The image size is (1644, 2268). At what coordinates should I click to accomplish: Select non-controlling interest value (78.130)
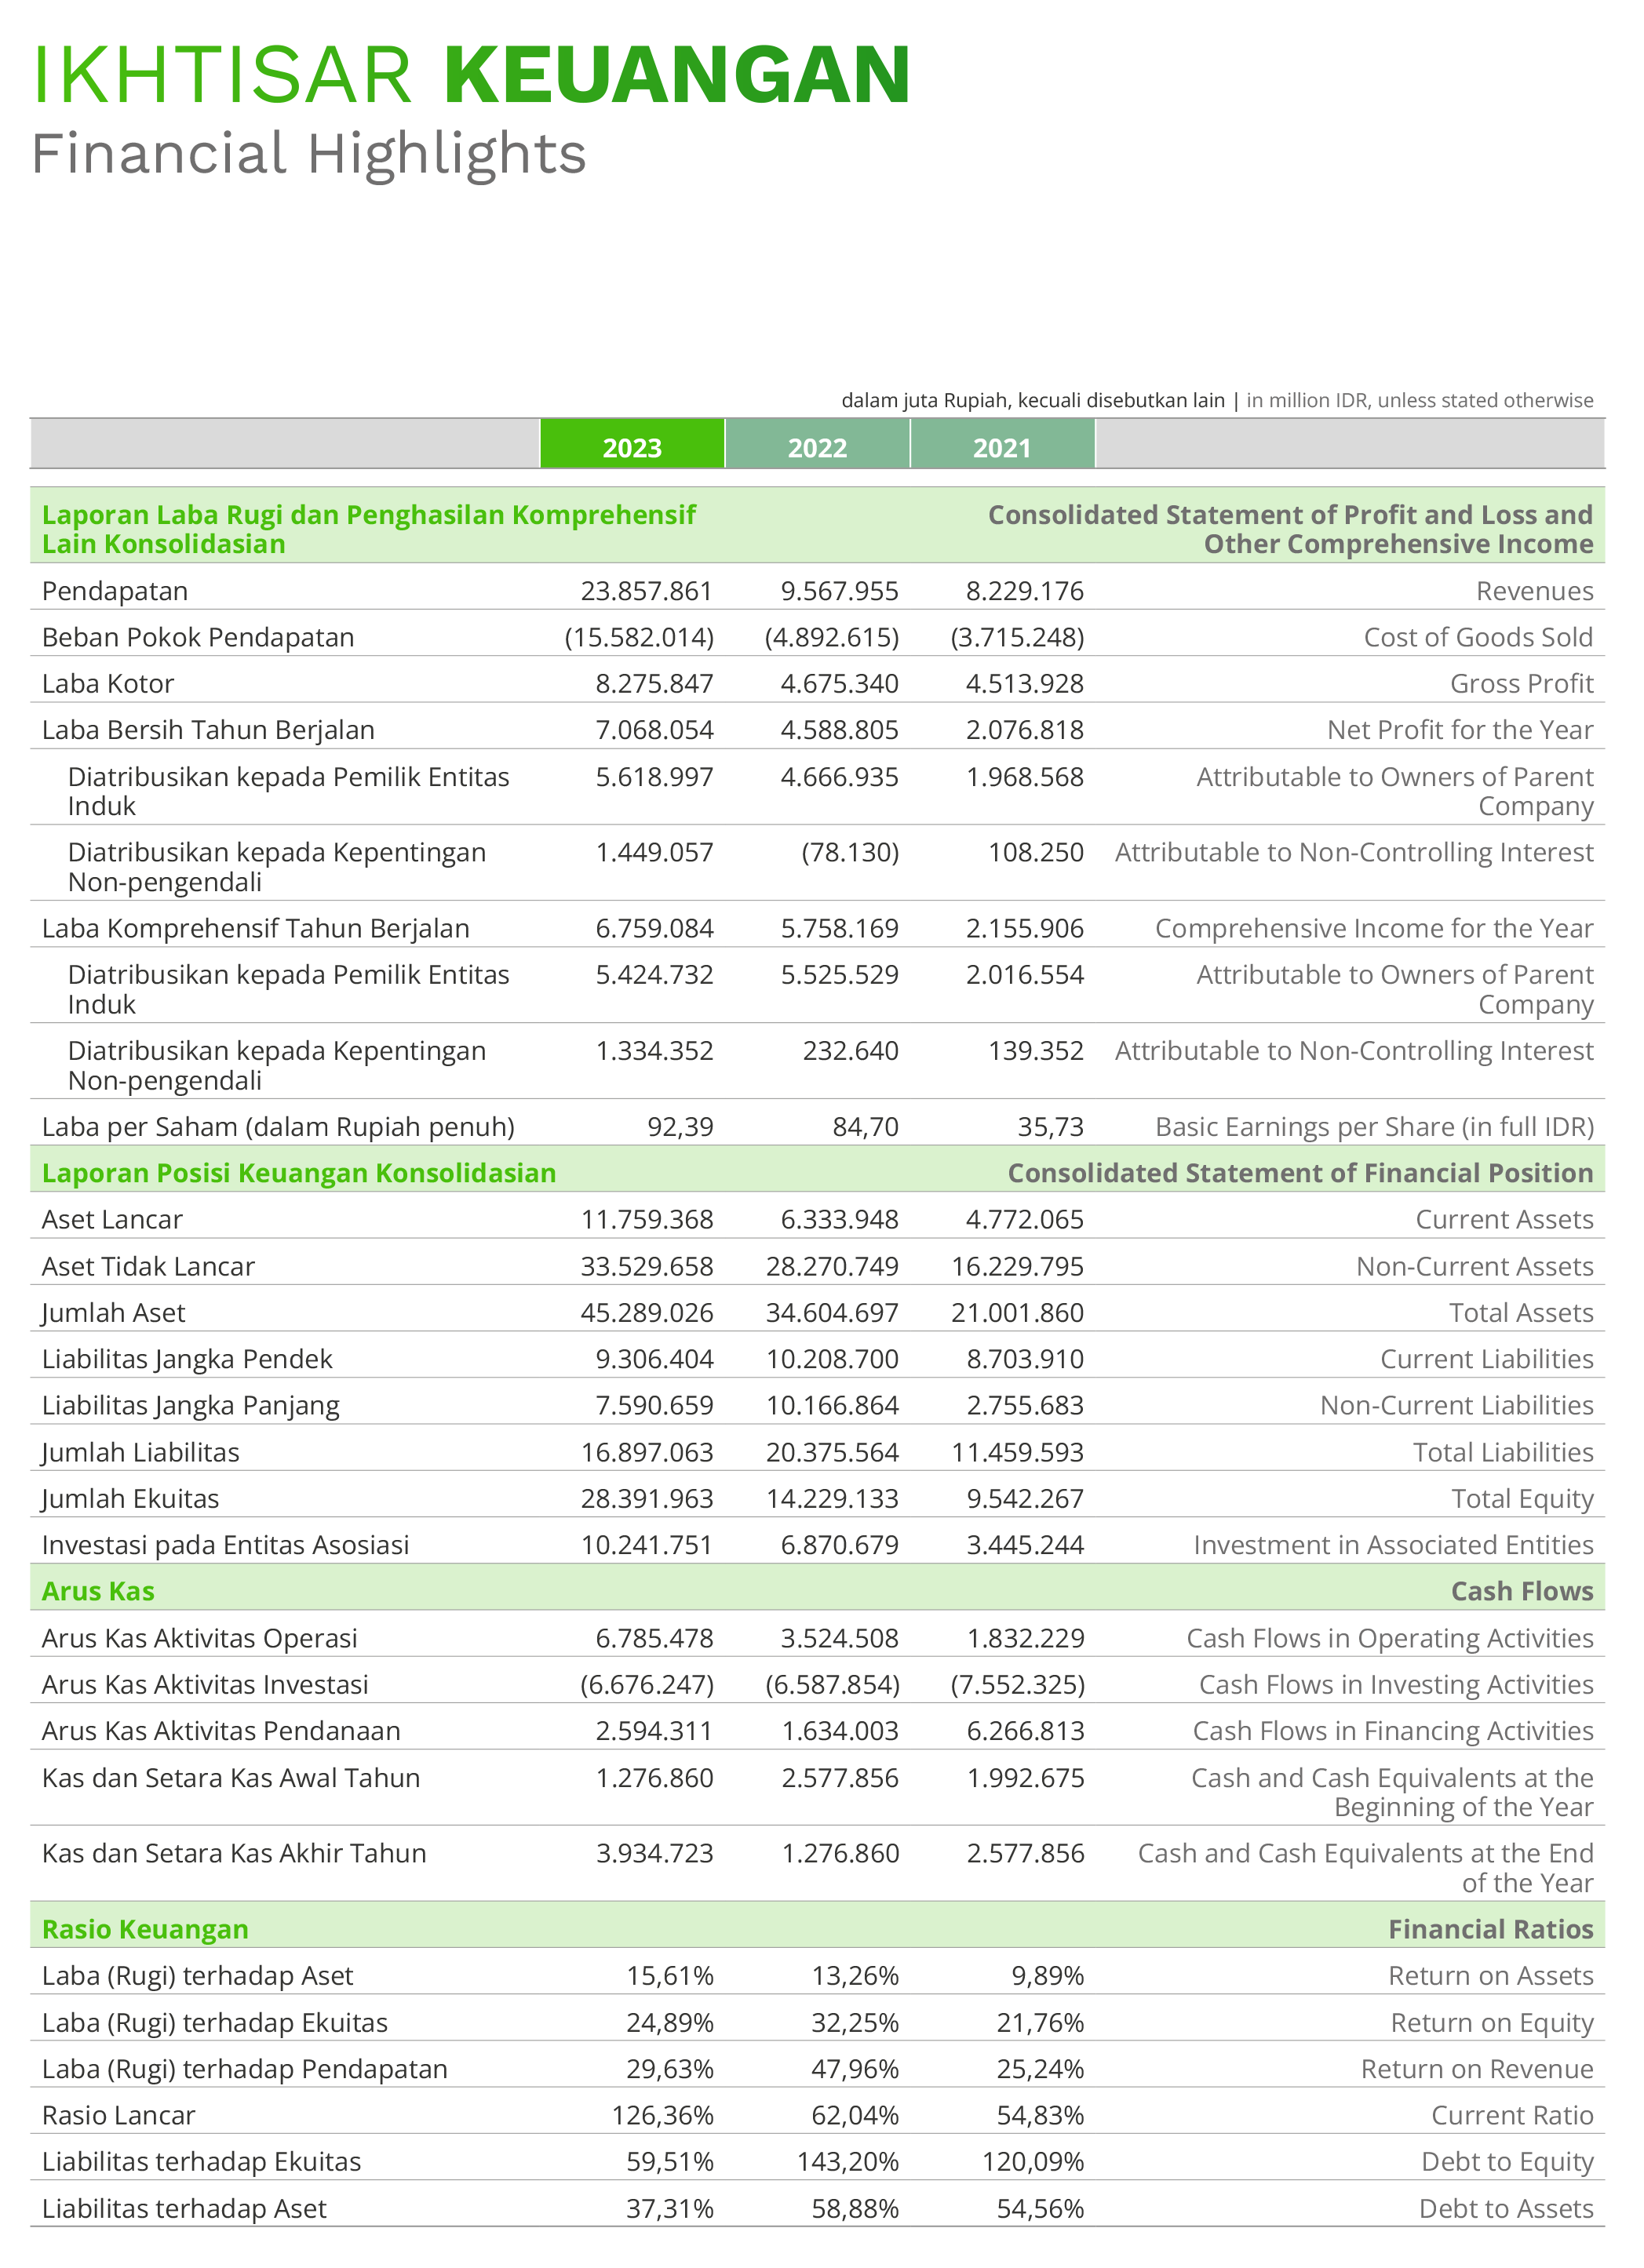[850, 853]
